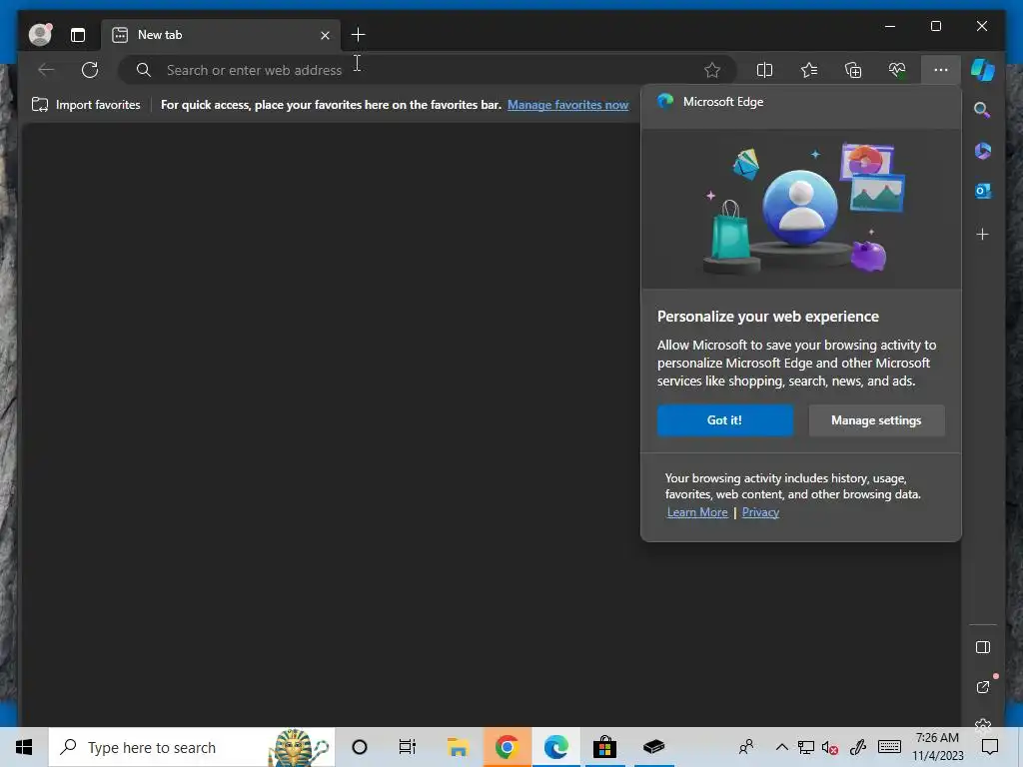Open Task View in taskbar
Image resolution: width=1023 pixels, height=767 pixels.
pyautogui.click(x=408, y=747)
